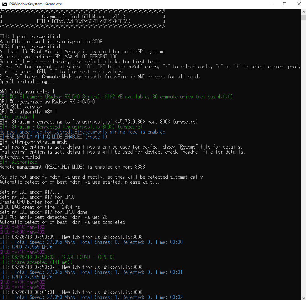Click '06/26/18-08:01:01 - New job' line
Screen dimensions: 306x300
pyautogui.click(x=71, y=292)
